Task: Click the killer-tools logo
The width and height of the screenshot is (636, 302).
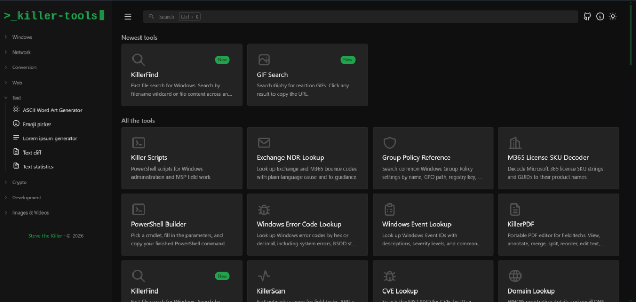Action: tap(54, 15)
